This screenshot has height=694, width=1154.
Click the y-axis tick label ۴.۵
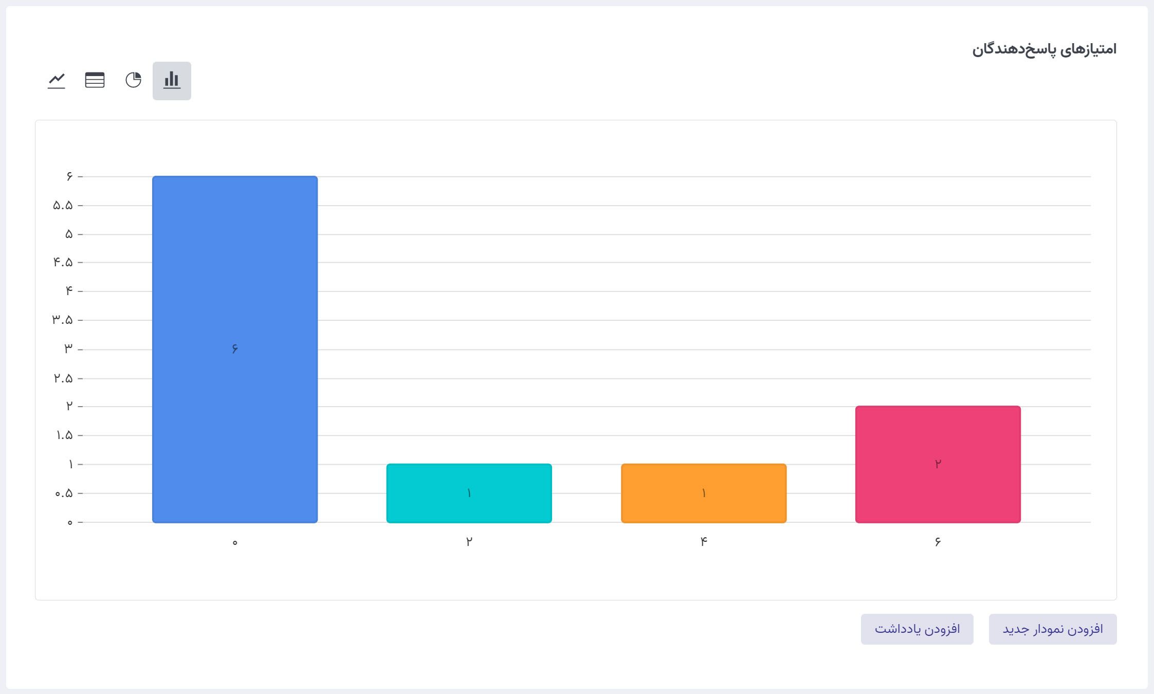pos(63,263)
